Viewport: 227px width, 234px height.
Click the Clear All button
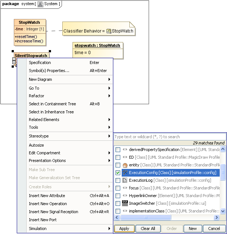coord(148,229)
